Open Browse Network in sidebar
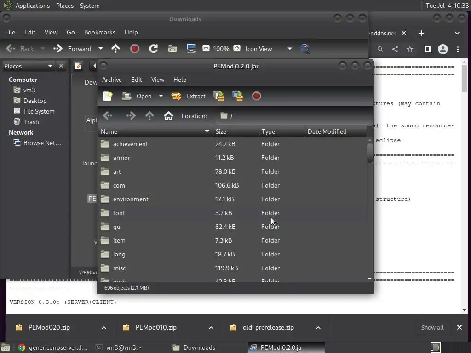The width and height of the screenshot is (471, 353). pyautogui.click(x=38, y=143)
